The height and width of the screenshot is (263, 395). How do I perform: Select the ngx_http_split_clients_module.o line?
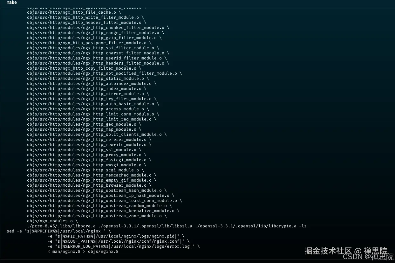(97, 135)
